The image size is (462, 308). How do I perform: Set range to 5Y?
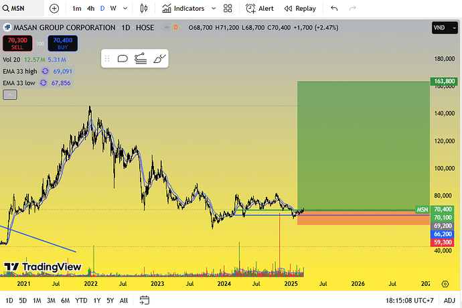point(110,301)
